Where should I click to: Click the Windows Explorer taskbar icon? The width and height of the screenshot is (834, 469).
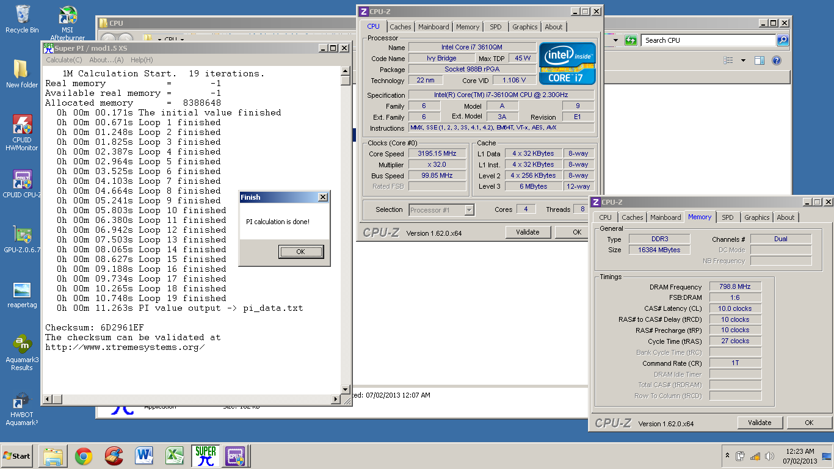click(53, 456)
